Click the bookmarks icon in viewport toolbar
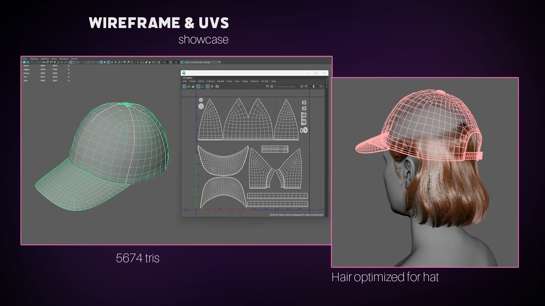Image resolution: width=545 pixels, height=306 pixels. point(55,62)
